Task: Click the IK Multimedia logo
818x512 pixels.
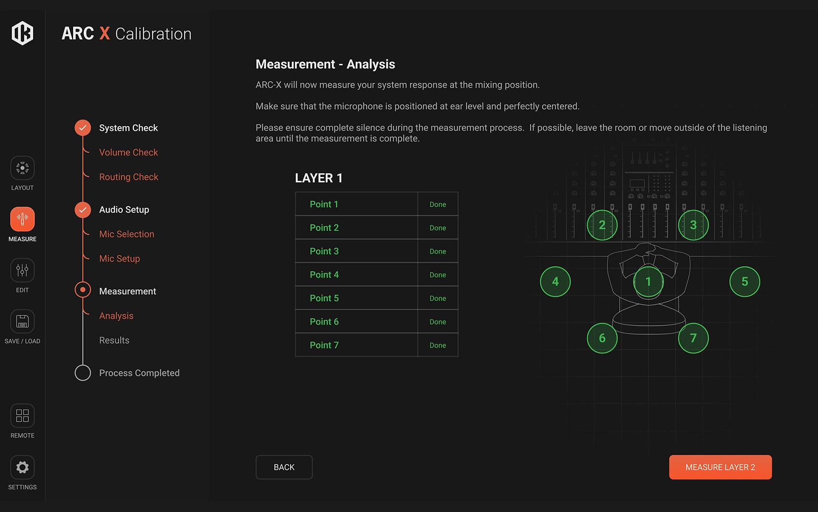Action: click(x=22, y=33)
